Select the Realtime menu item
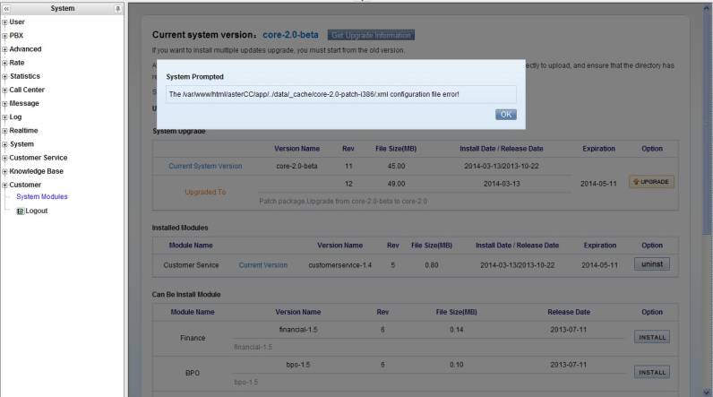Screen dimensions: 713x397 tap(23, 130)
